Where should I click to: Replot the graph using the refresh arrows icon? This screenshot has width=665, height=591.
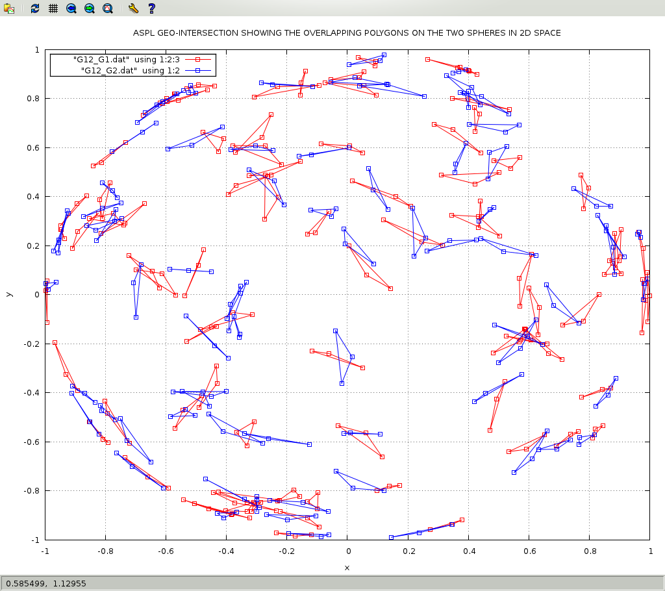[x=35, y=8]
